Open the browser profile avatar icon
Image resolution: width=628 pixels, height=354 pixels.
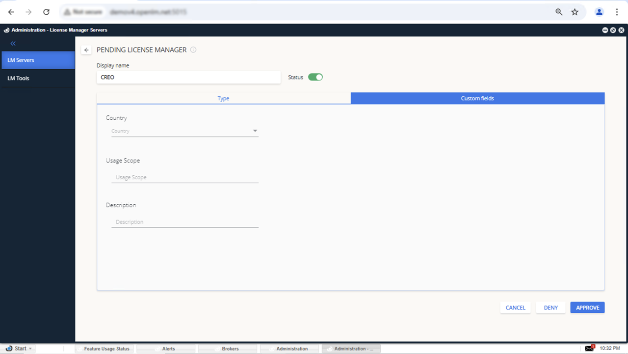tap(599, 12)
